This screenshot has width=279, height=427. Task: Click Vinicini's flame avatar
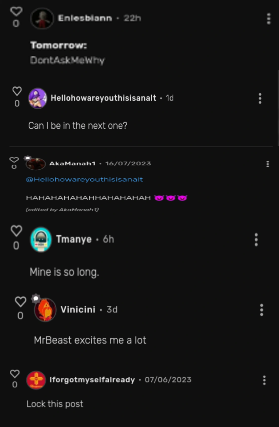[45, 310]
